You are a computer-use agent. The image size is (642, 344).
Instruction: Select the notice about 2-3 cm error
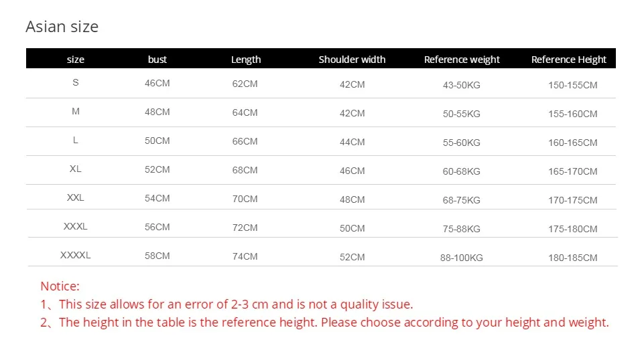(227, 305)
